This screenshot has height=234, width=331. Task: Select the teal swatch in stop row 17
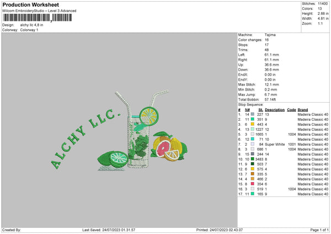point(253,194)
